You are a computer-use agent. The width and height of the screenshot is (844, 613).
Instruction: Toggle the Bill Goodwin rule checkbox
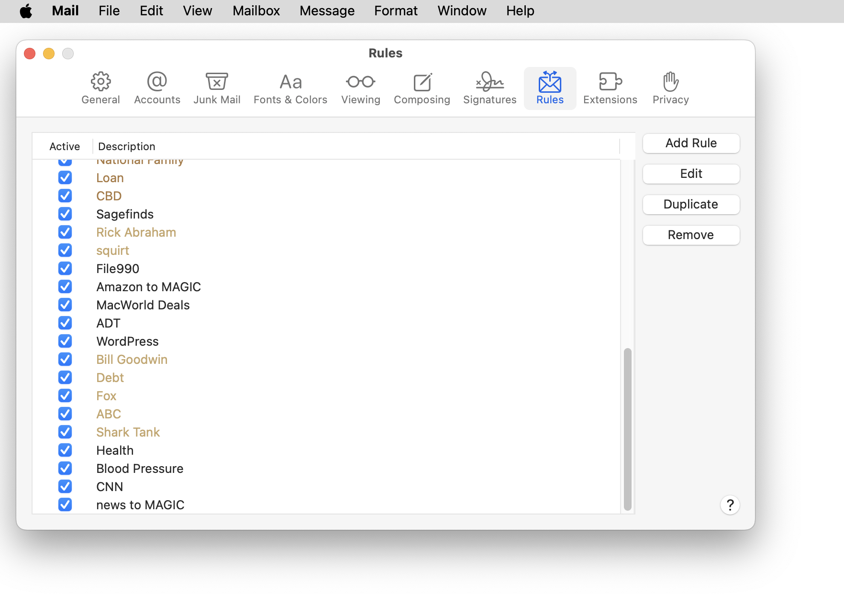click(x=65, y=360)
